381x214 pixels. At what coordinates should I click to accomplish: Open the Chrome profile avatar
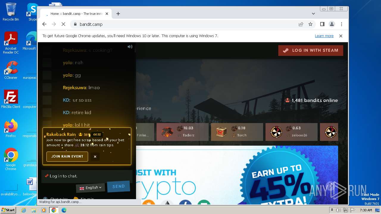coord(332,24)
